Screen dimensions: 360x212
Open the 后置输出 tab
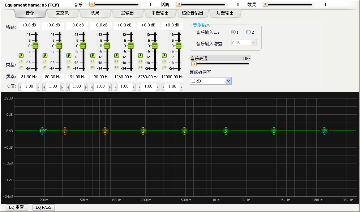point(225,13)
